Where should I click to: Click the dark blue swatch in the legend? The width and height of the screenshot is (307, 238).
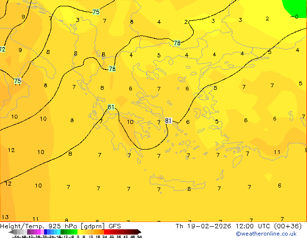46,232
